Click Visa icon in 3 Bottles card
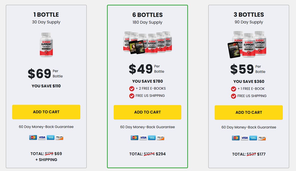The image size is (296, 171). [244, 138]
